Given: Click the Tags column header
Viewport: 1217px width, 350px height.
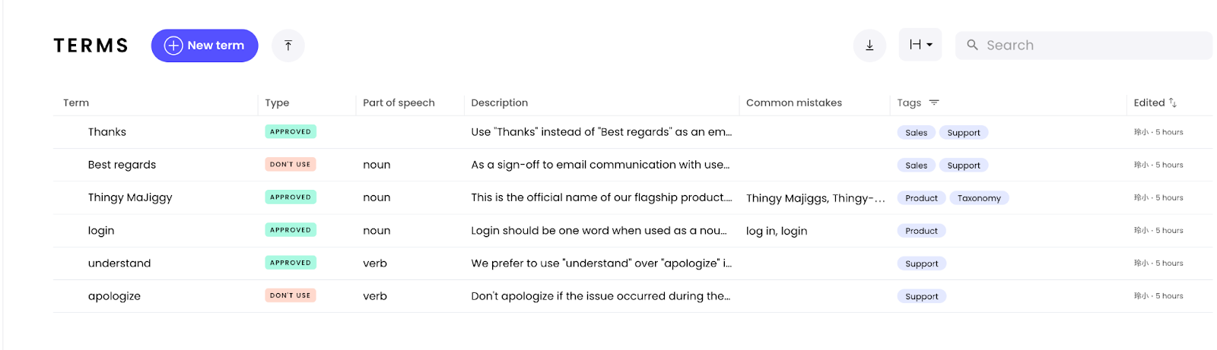Looking at the screenshot, I should click(x=909, y=102).
